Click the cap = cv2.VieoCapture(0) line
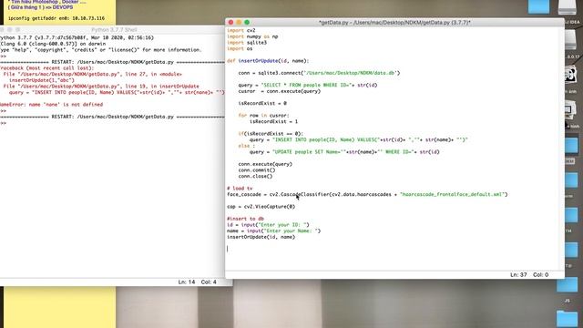This screenshot has width=583, height=328. [261, 207]
